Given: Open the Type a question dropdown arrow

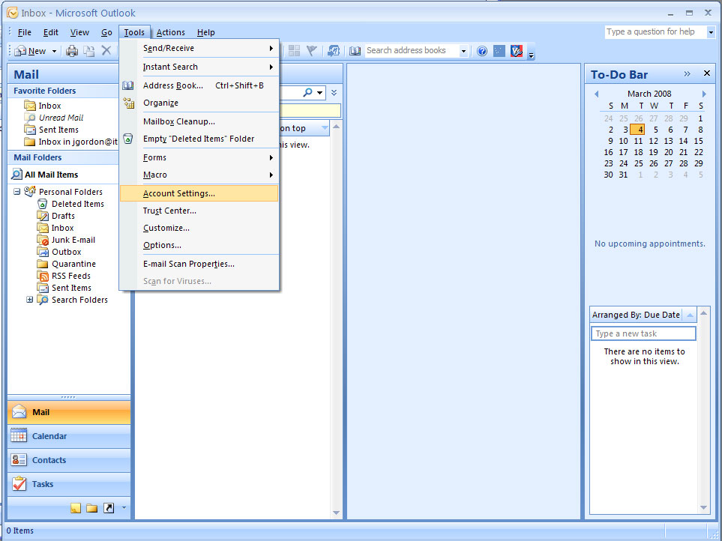Looking at the screenshot, I should point(711,32).
